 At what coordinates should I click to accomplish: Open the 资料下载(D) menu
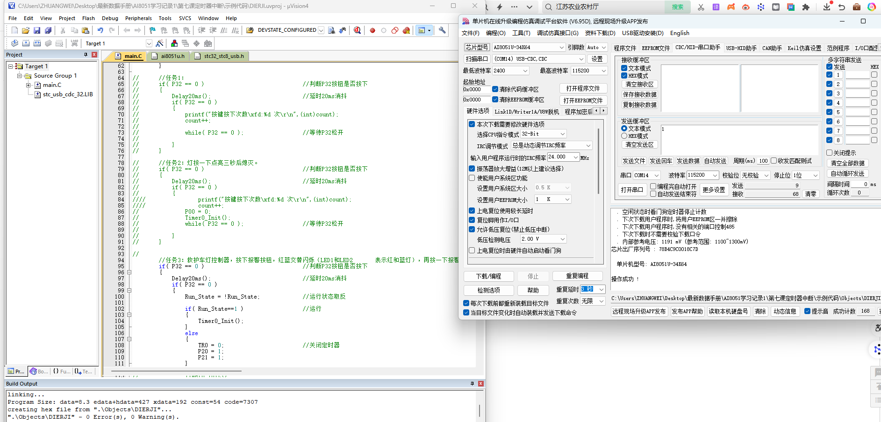tap(600, 33)
